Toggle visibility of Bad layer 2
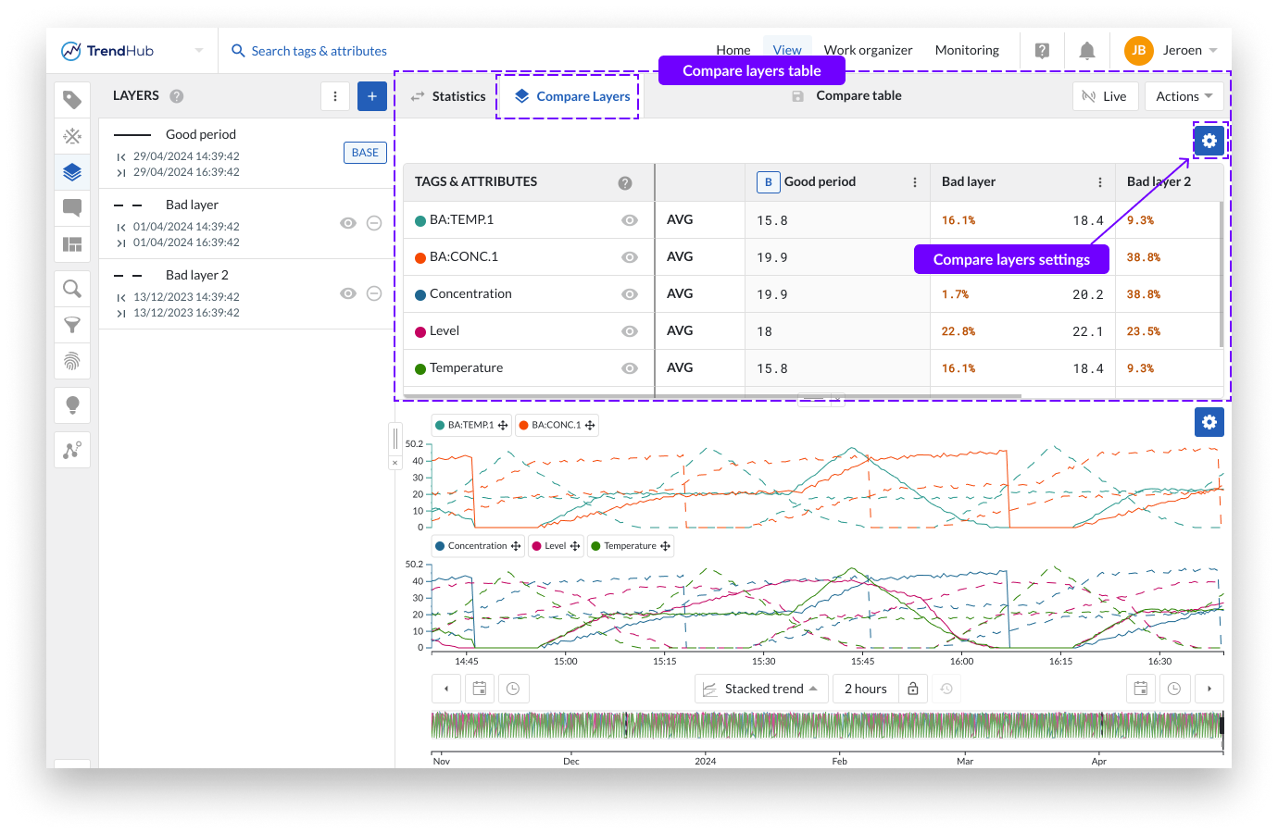This screenshot has height=833, width=1278. pos(348,293)
